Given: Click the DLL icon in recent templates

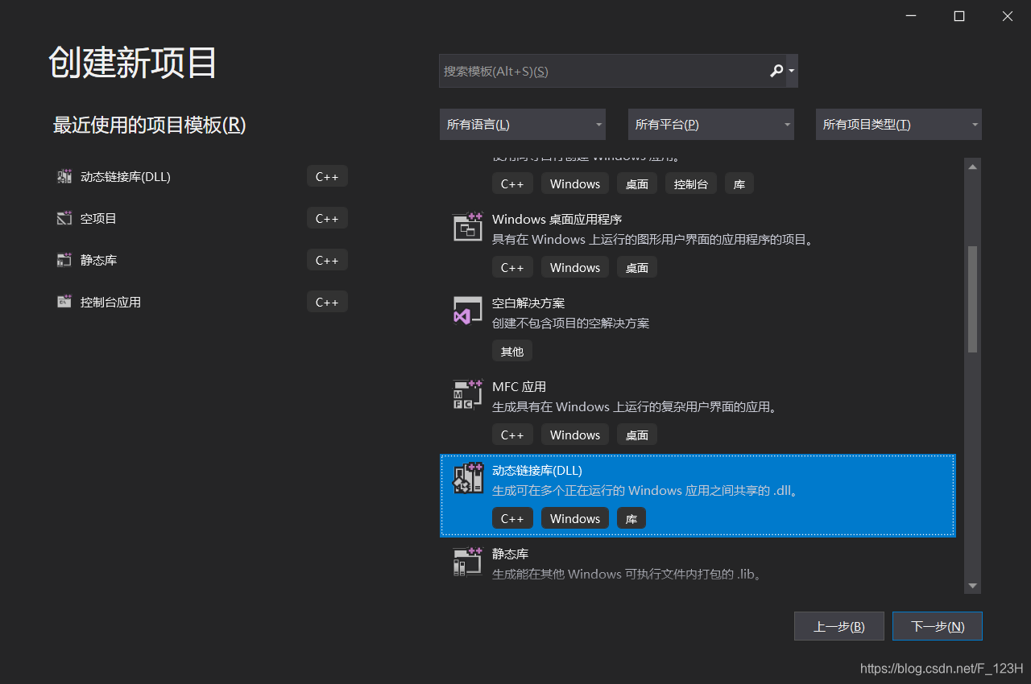Looking at the screenshot, I should (x=64, y=176).
